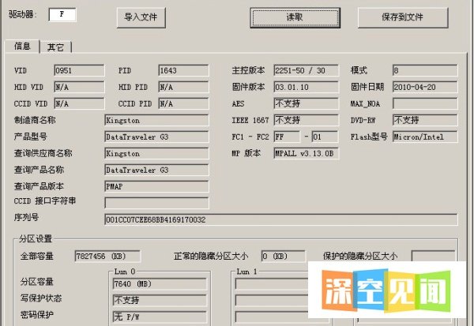Click the FC1 field showing FF
Screen dimensions: 474x326
tap(287, 137)
